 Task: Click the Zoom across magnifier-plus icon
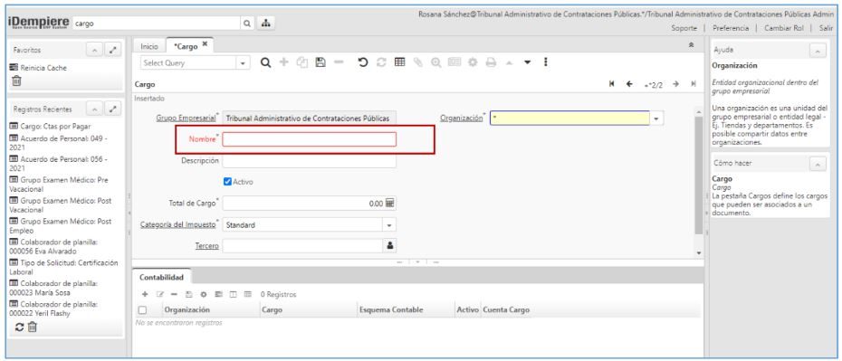pyautogui.click(x=436, y=62)
